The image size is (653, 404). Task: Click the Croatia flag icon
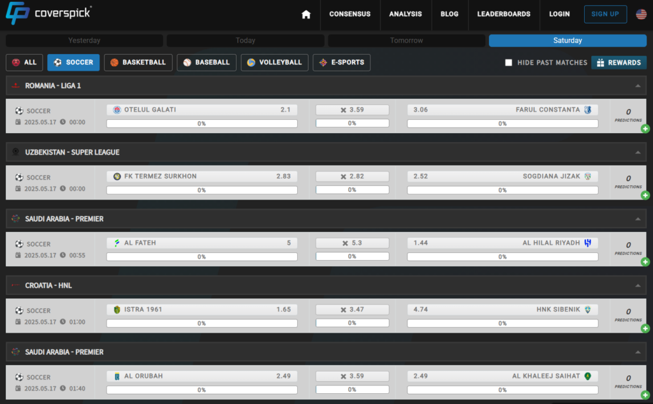(16, 285)
